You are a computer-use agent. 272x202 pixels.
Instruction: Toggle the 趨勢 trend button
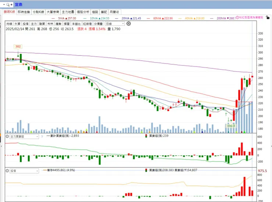[58, 24]
